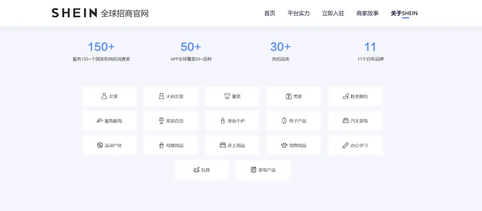Image resolution: width=482 pixels, height=211 pixels.
Task: Click the rocking horse icon beside 玩具
Action: point(196,170)
